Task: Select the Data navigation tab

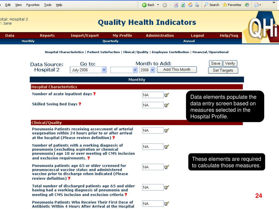Action: point(10,36)
